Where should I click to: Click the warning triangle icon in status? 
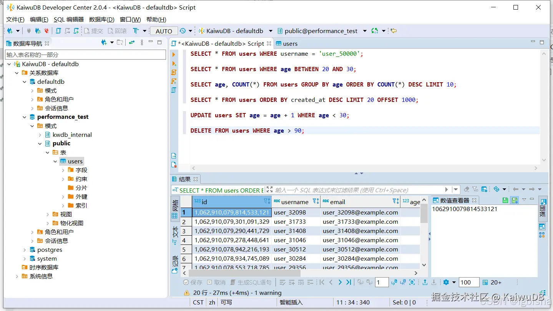click(x=186, y=293)
